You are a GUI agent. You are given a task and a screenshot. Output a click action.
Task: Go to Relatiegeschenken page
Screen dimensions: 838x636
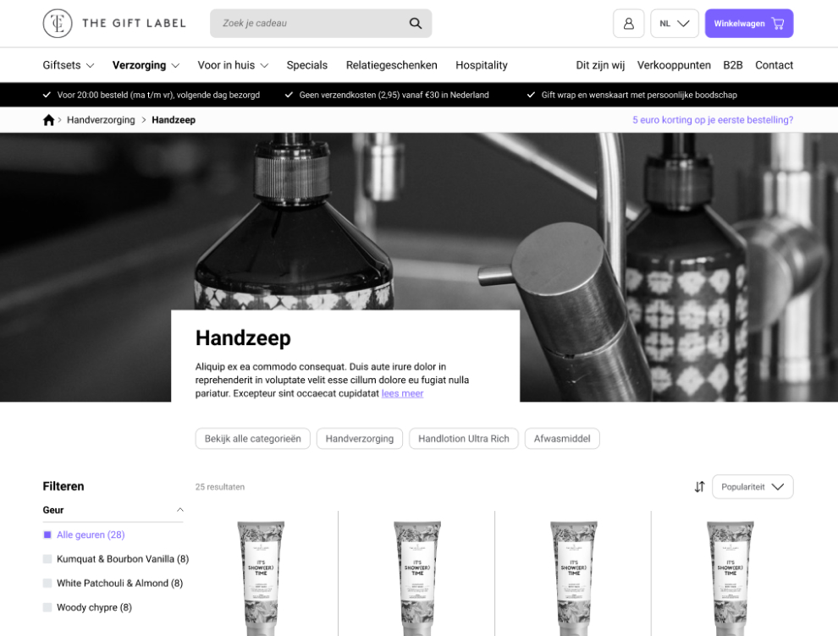[x=391, y=65]
